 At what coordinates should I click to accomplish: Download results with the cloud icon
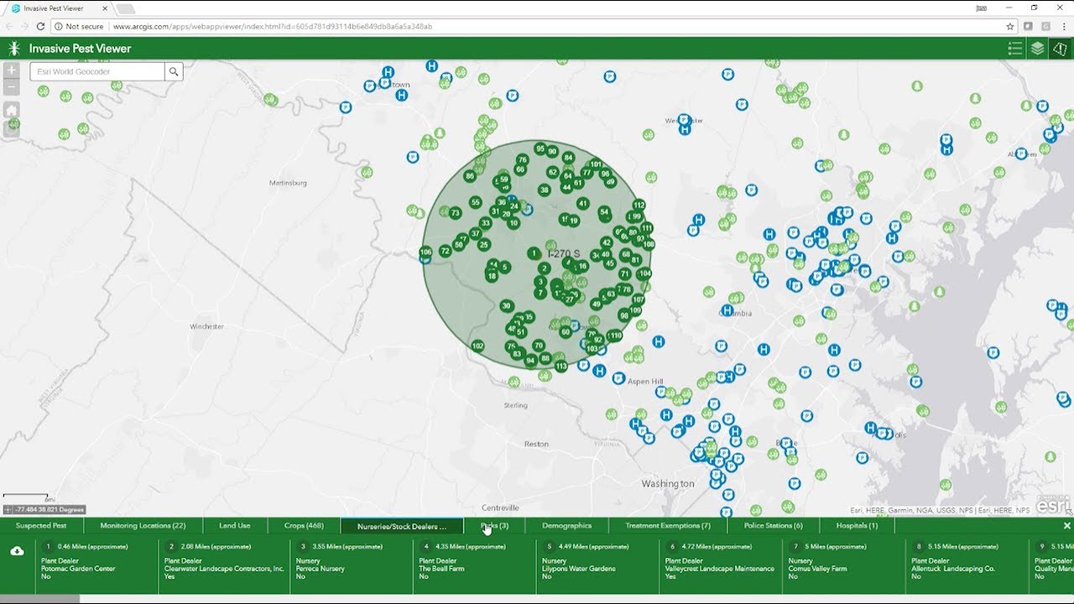click(17, 551)
